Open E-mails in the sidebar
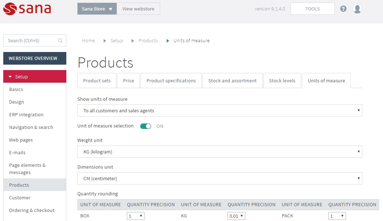 pyautogui.click(x=17, y=153)
